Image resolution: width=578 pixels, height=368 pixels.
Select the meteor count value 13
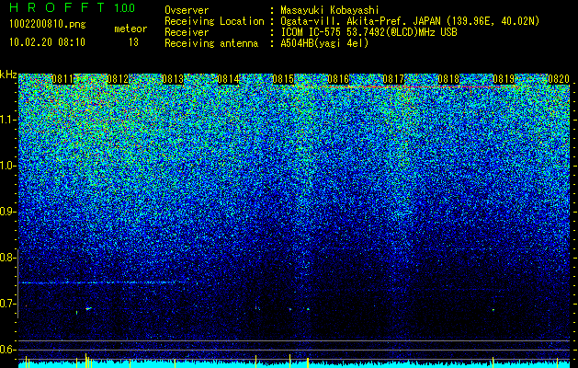point(133,42)
